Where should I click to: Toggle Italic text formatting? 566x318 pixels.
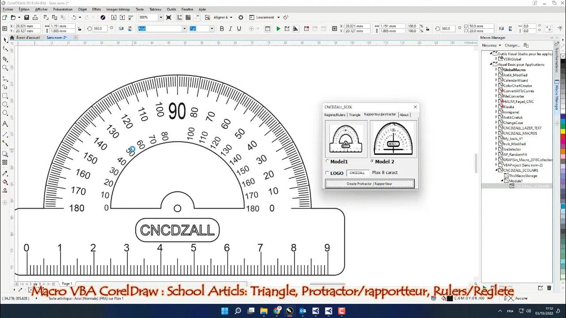[229, 29]
